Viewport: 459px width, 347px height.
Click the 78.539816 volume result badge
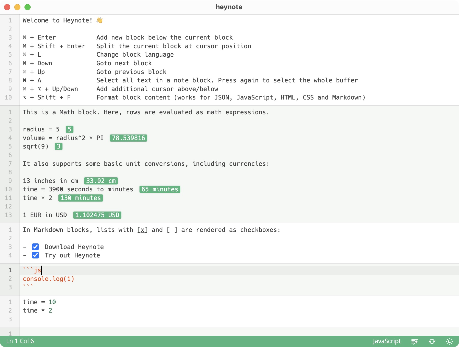pos(129,138)
